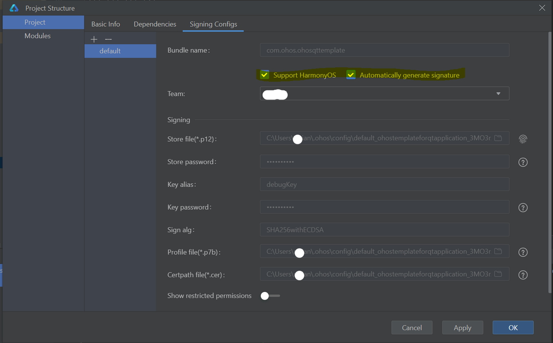The image size is (553, 343).
Task: Open the folder browser for Profile file
Action: click(498, 251)
